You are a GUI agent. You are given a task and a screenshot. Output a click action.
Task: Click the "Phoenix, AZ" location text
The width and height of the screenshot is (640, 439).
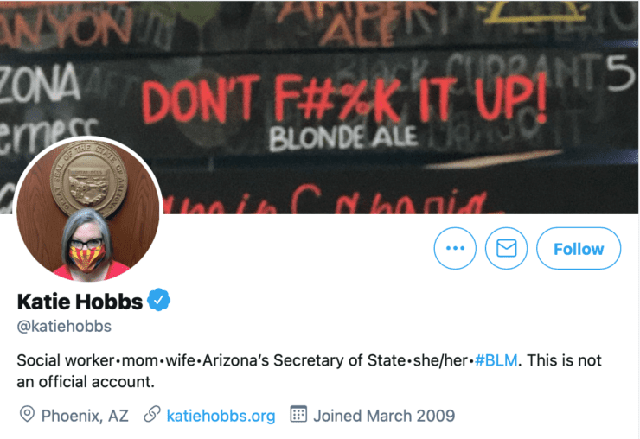(85, 415)
